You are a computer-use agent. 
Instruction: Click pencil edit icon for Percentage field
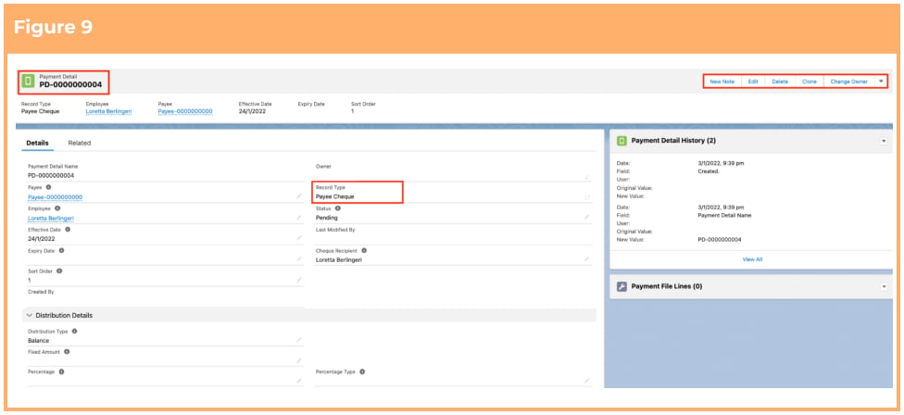tap(298, 381)
